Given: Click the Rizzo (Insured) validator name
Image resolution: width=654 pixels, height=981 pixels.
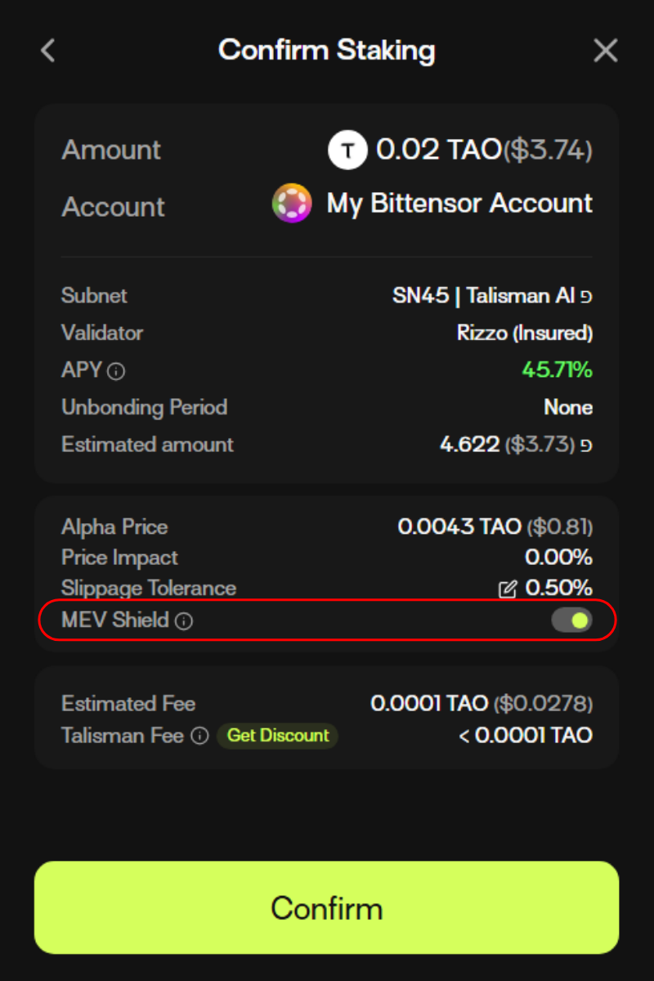Looking at the screenshot, I should click(524, 334).
